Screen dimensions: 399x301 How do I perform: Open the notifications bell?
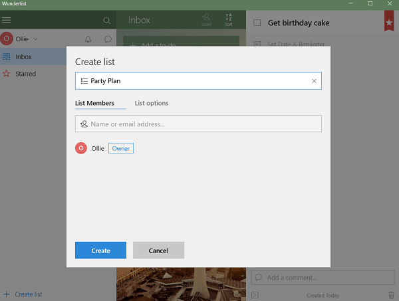coord(88,39)
